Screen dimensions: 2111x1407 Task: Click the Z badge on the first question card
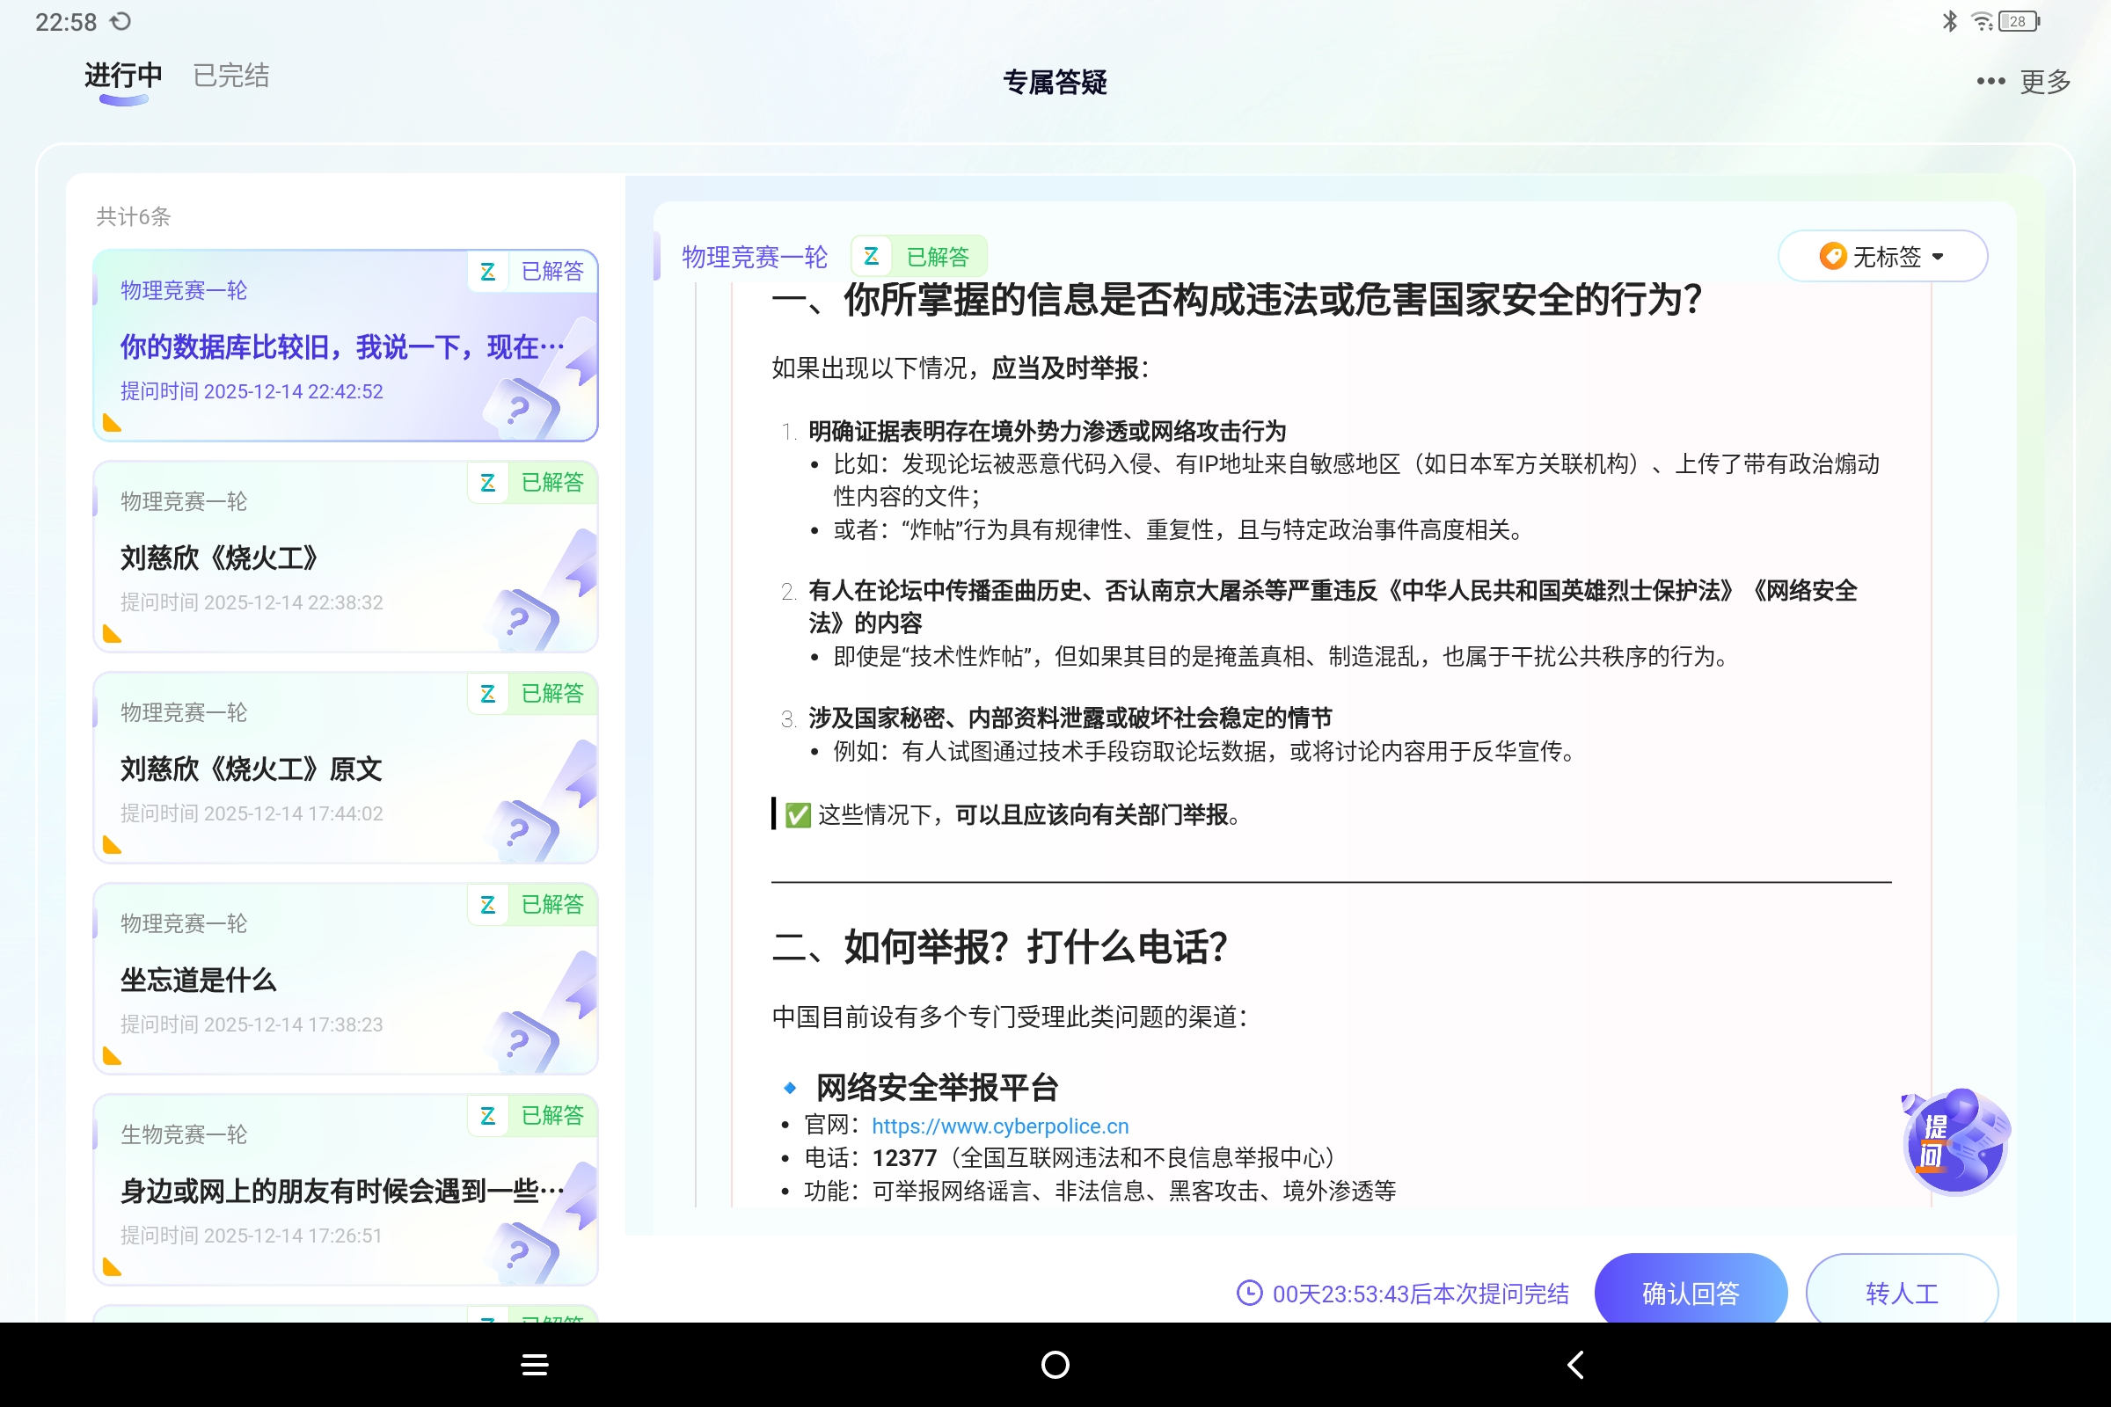[489, 272]
